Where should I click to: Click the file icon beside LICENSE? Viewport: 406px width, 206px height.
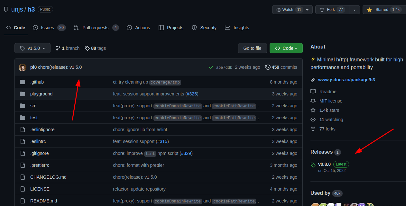coord(23,189)
